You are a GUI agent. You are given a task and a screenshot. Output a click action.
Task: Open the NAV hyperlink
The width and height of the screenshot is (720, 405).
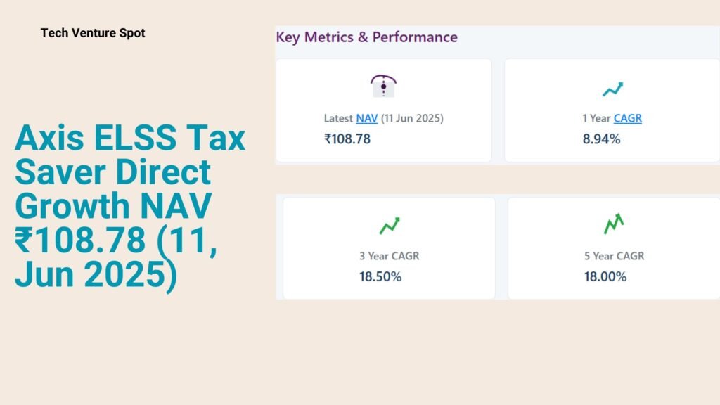tap(367, 118)
